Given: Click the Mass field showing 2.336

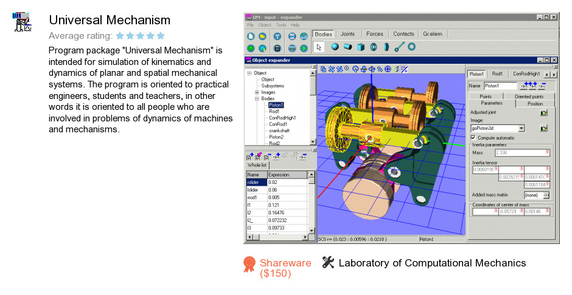Looking at the screenshot, I should [522, 153].
